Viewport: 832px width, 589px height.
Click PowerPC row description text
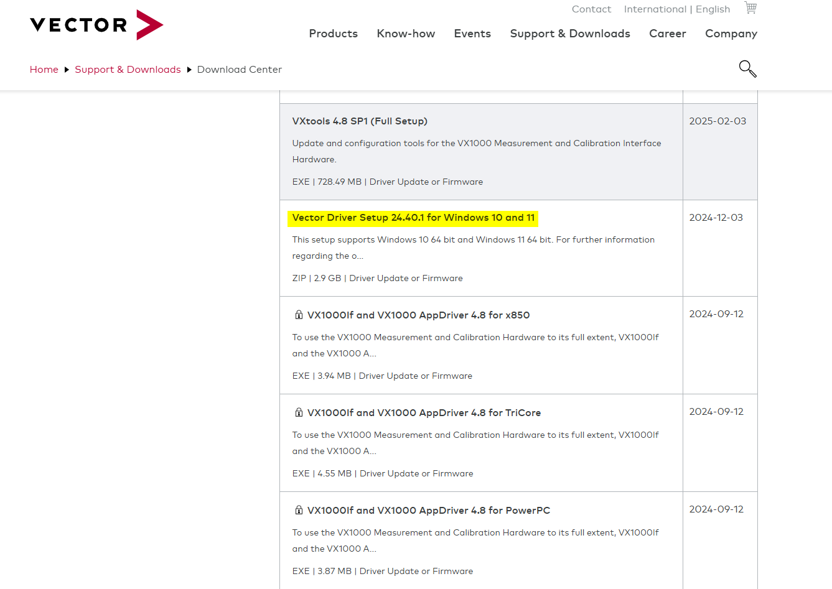(475, 540)
